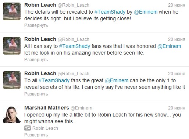Expand the 'To all #TeamShady fans' tweet
The image size is (189, 139).
point(36,94)
